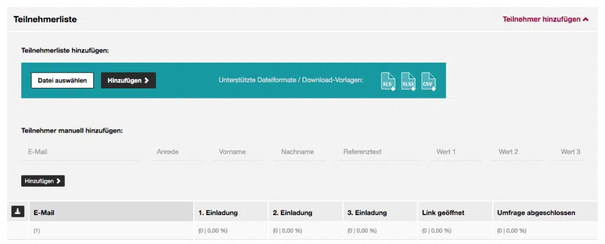Download the CSV template file
The height and width of the screenshot is (244, 605).
point(428,81)
